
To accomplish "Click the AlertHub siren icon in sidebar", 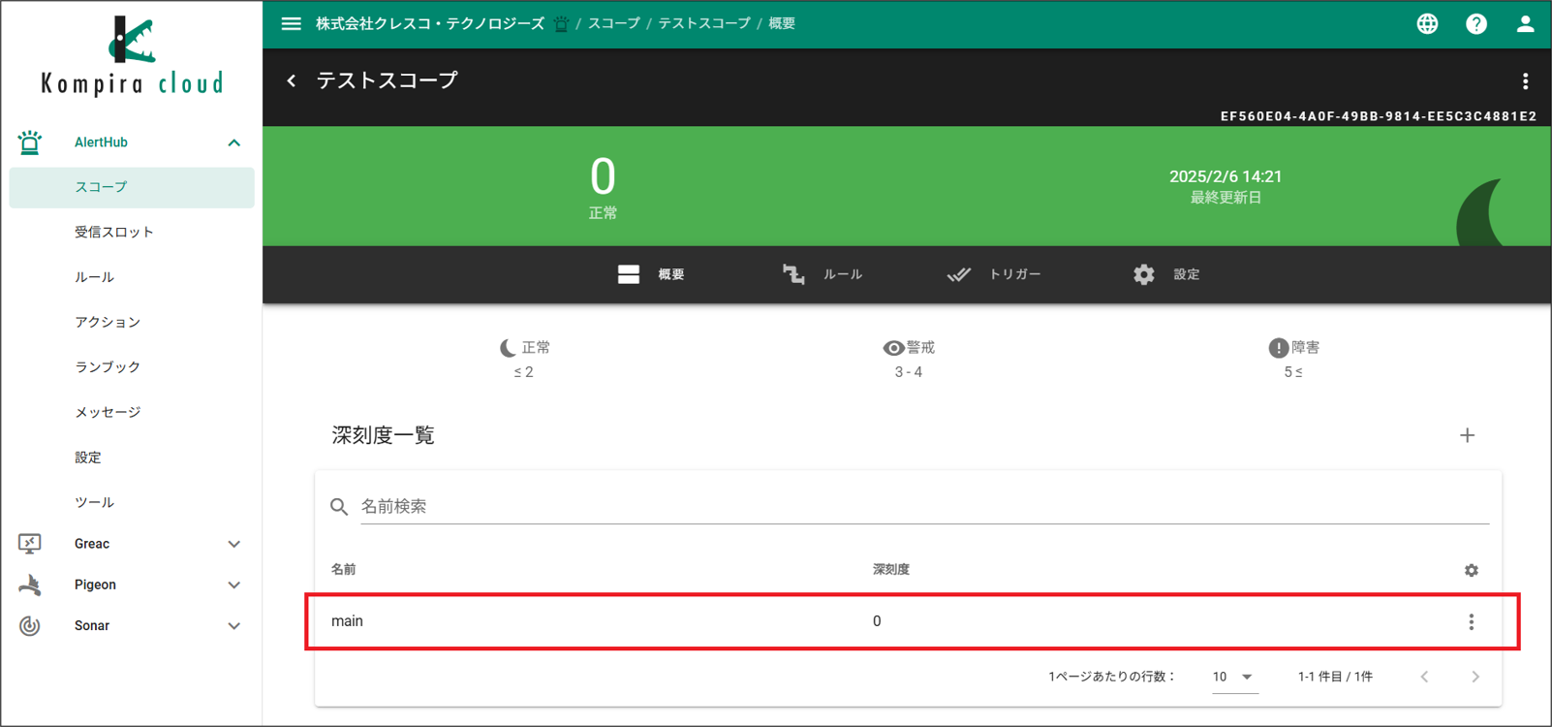I will 30,142.
